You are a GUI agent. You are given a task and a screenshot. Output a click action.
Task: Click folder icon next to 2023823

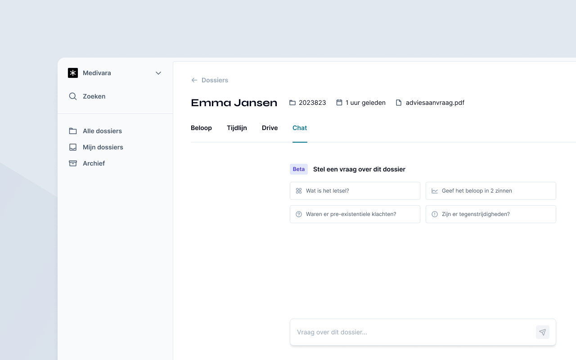pyautogui.click(x=292, y=103)
